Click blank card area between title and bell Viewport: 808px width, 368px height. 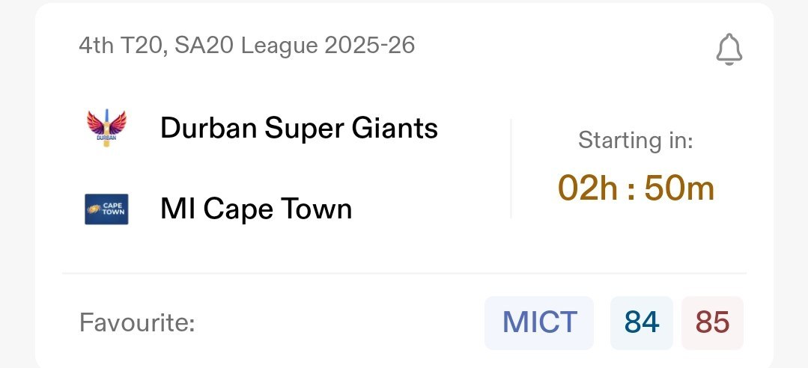pos(562,48)
